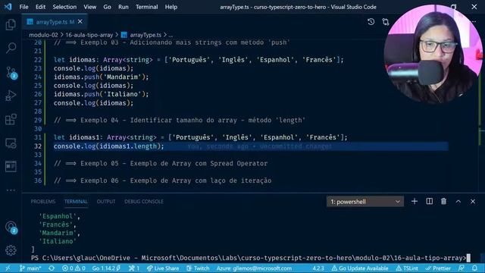Maximize the panel with the chevron up
The image size is (485, 273).
pyautogui.click(x=458, y=202)
